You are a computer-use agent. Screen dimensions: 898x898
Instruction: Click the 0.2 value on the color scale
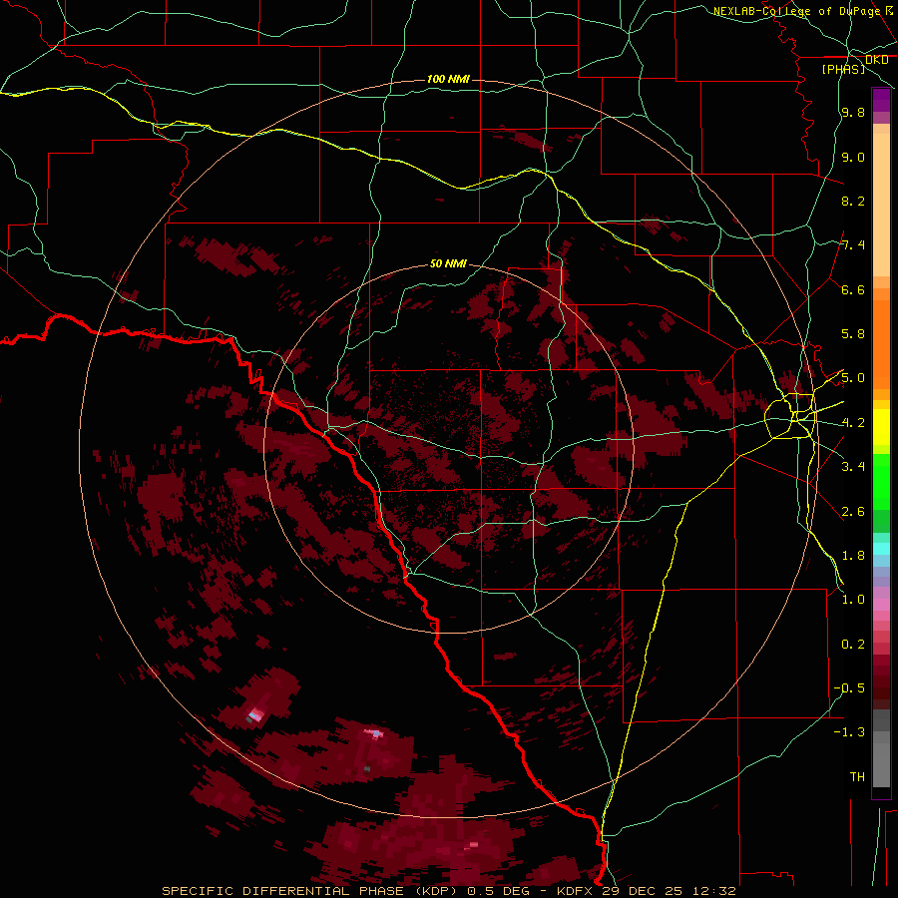tap(853, 645)
